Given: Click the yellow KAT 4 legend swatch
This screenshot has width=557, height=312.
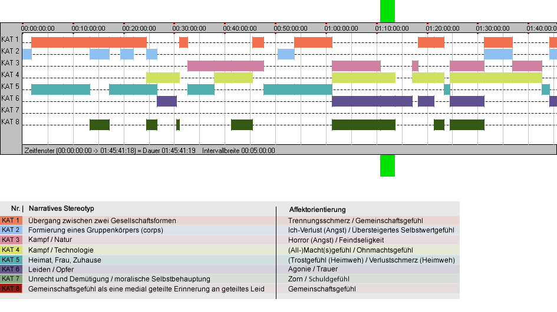Looking at the screenshot, I should point(11,250).
